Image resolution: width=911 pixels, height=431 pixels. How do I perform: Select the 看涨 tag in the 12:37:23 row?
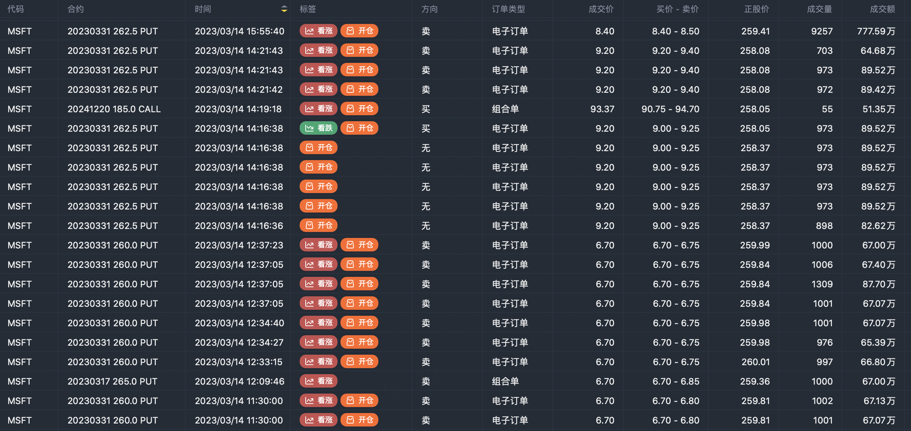(x=318, y=245)
